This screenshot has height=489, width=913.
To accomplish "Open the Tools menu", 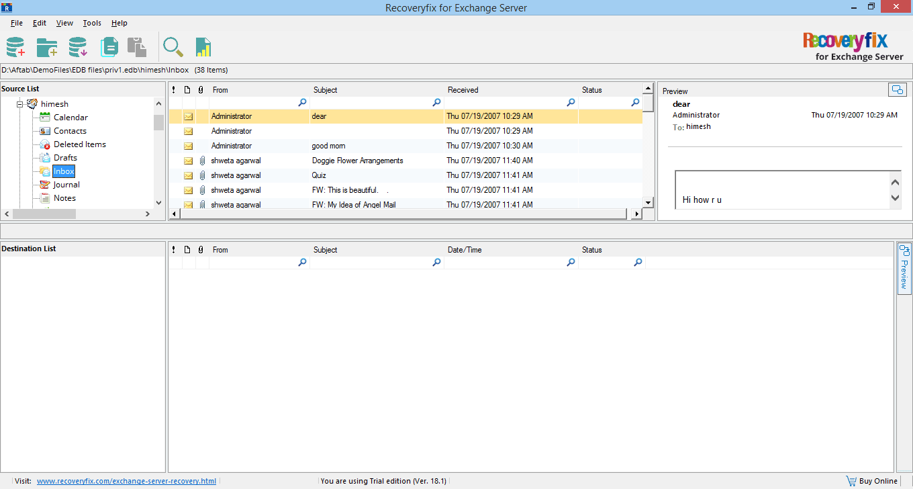I will 92,23.
